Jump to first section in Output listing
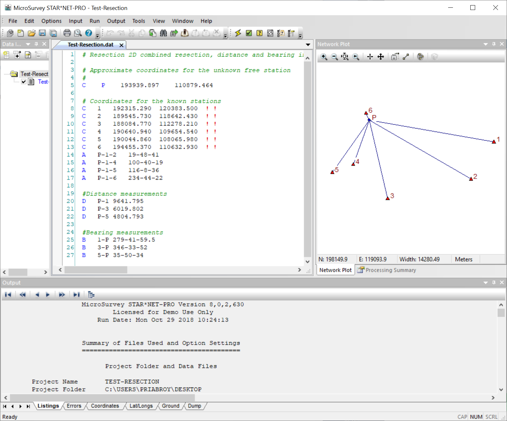 [x=8, y=295]
